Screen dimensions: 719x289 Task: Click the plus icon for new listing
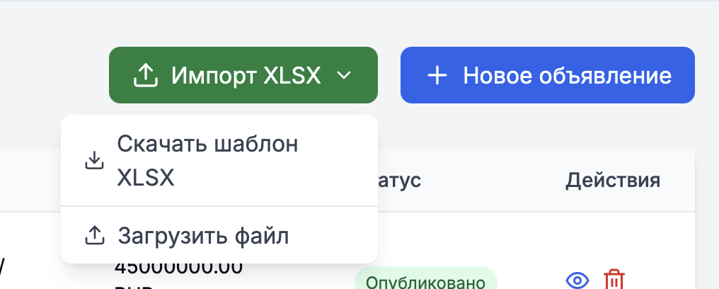[438, 75]
